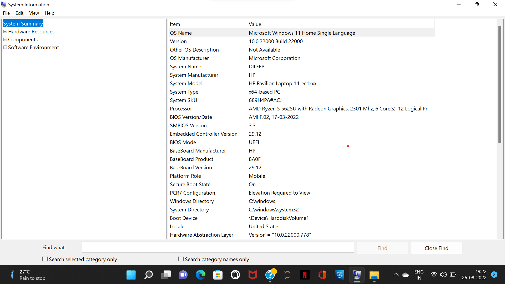This screenshot has height=284, width=505.
Task: Select the System Model row
Action: click(301, 83)
